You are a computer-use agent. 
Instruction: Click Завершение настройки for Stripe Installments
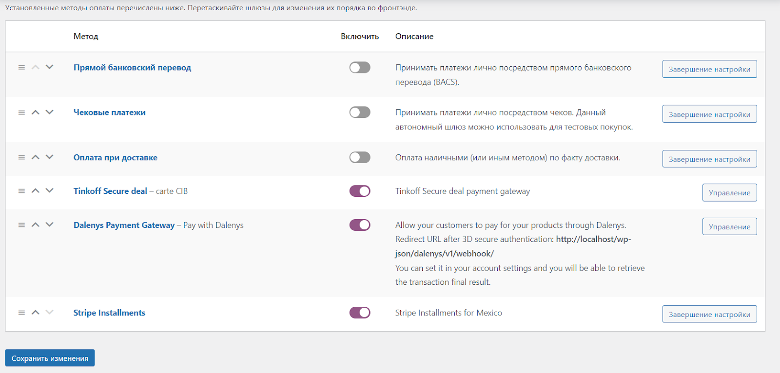[709, 314]
